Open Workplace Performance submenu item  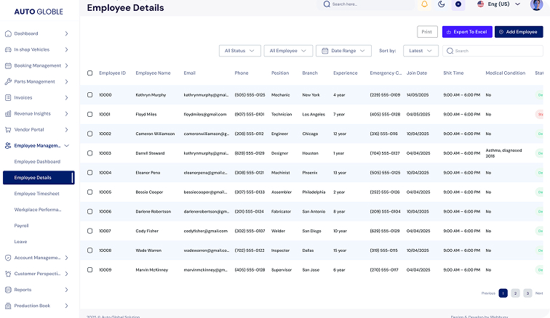(38, 210)
